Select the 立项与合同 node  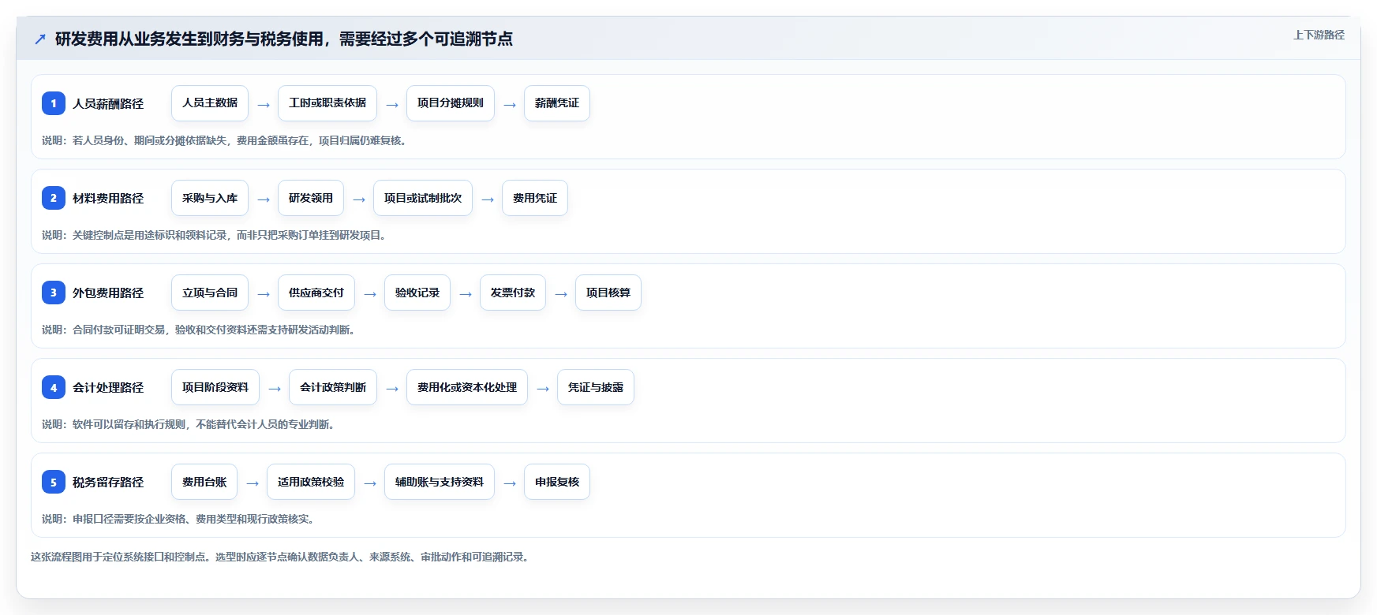tap(210, 293)
